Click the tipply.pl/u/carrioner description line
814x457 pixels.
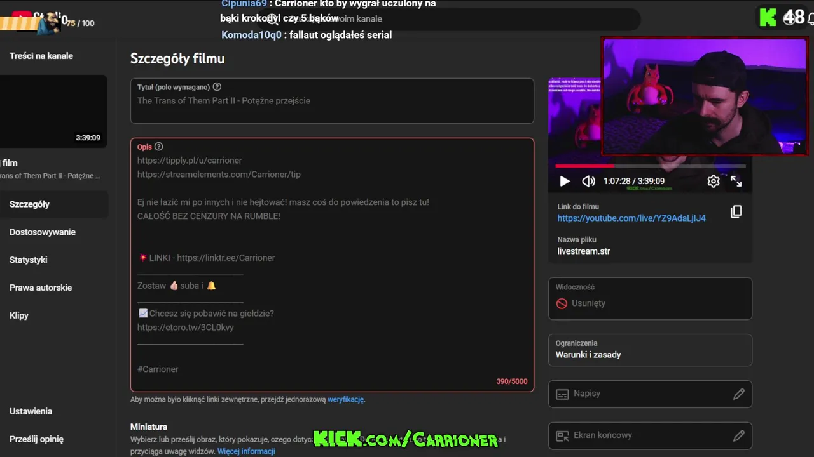coord(190,161)
